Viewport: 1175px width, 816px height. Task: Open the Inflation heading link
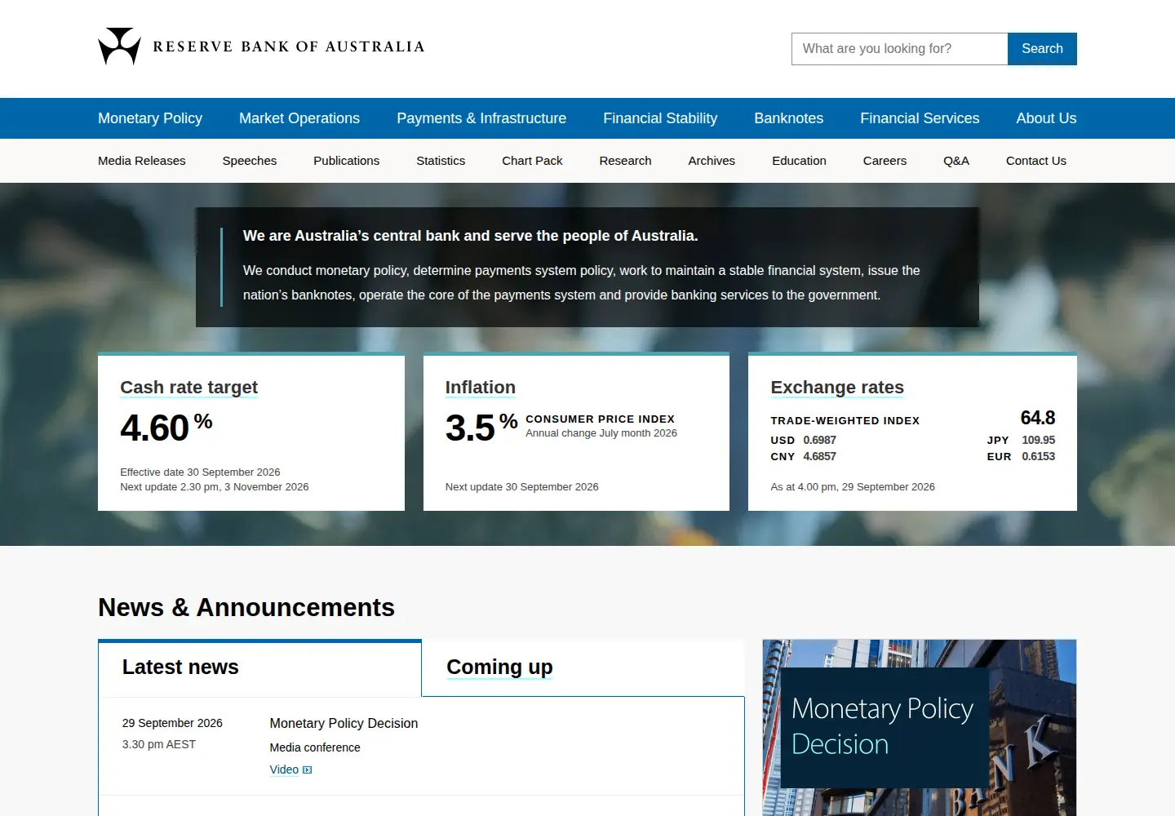click(x=480, y=387)
